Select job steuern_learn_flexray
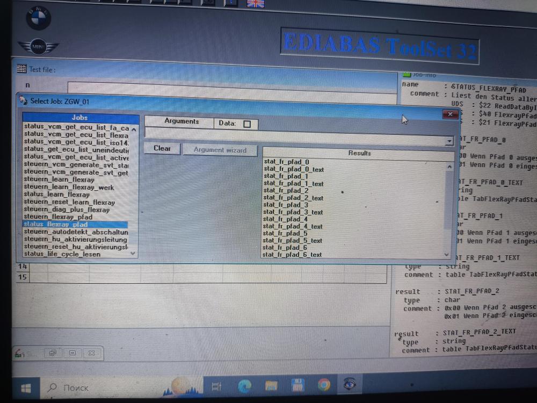 [59, 179]
